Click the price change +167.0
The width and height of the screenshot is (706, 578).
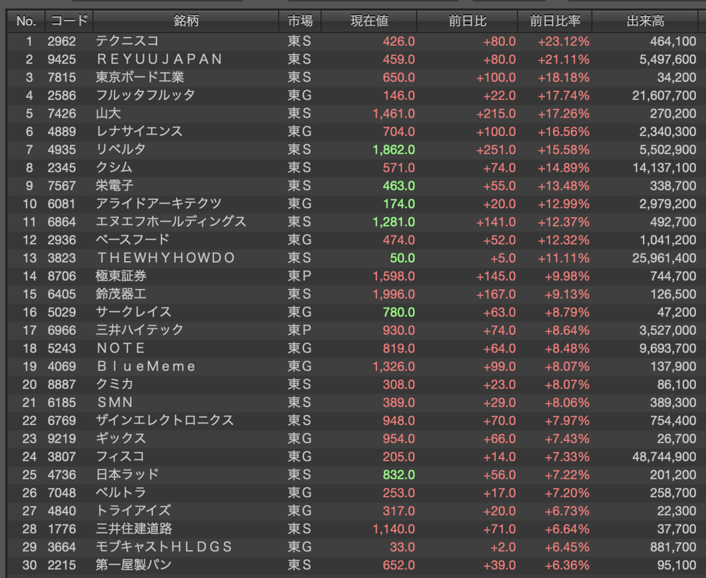click(496, 294)
